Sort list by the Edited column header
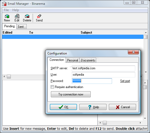 (x=7, y=33)
